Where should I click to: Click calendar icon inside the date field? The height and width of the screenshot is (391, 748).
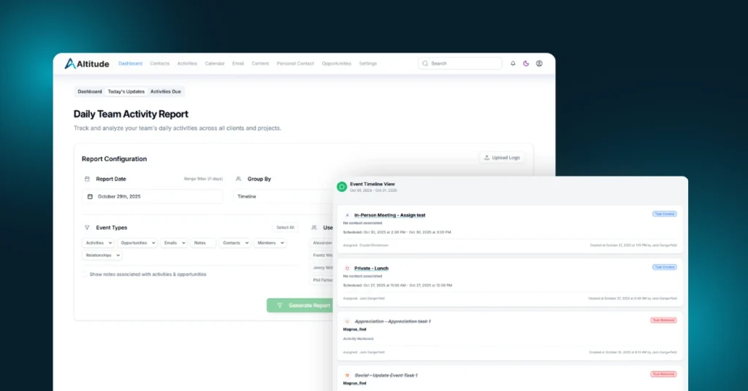(90, 196)
